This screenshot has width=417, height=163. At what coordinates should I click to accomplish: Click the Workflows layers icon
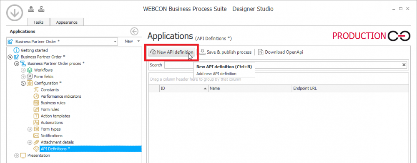pos(30,70)
